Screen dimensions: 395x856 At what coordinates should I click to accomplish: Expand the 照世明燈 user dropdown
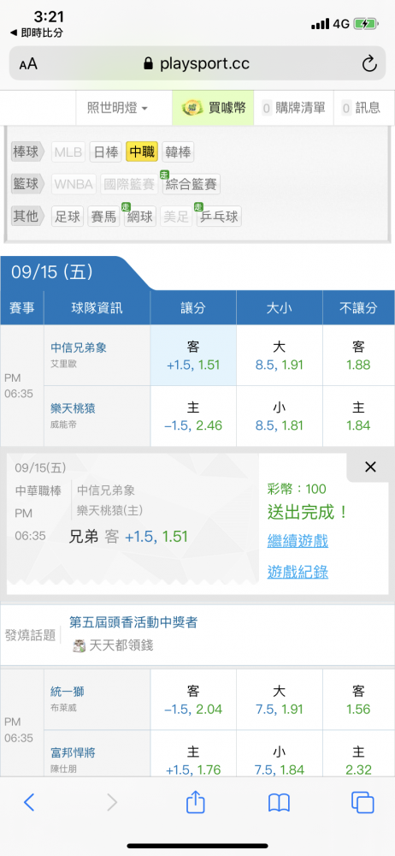[118, 108]
